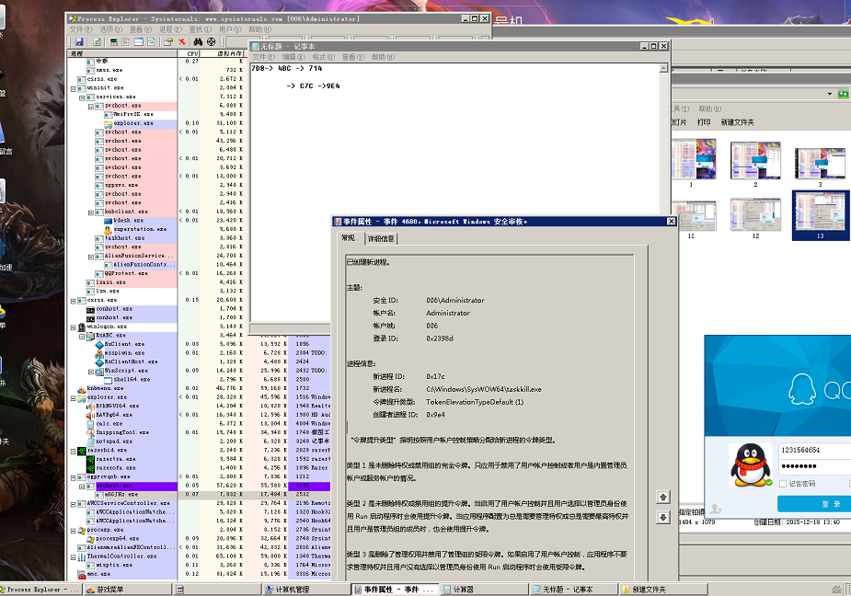Click the Refresh Now icon in Process Explorer
Screen dimensions: 851x596
[97, 41]
